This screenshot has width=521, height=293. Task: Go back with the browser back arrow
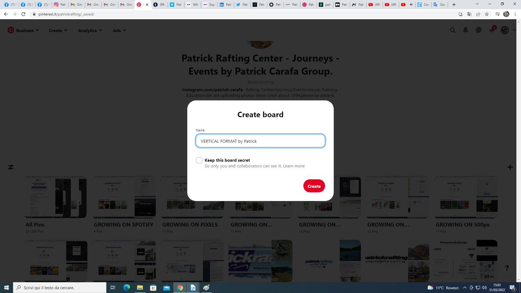5,14
